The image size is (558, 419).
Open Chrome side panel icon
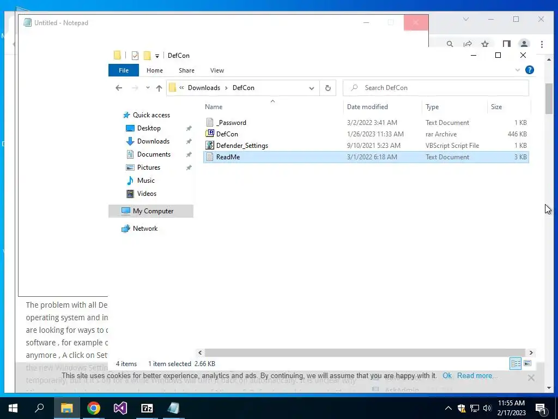pos(506,44)
